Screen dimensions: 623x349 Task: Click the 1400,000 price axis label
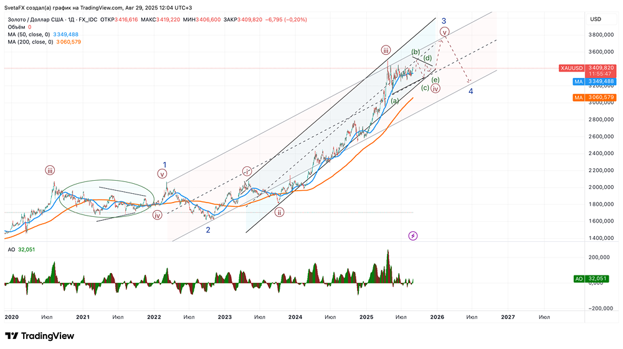click(601, 238)
